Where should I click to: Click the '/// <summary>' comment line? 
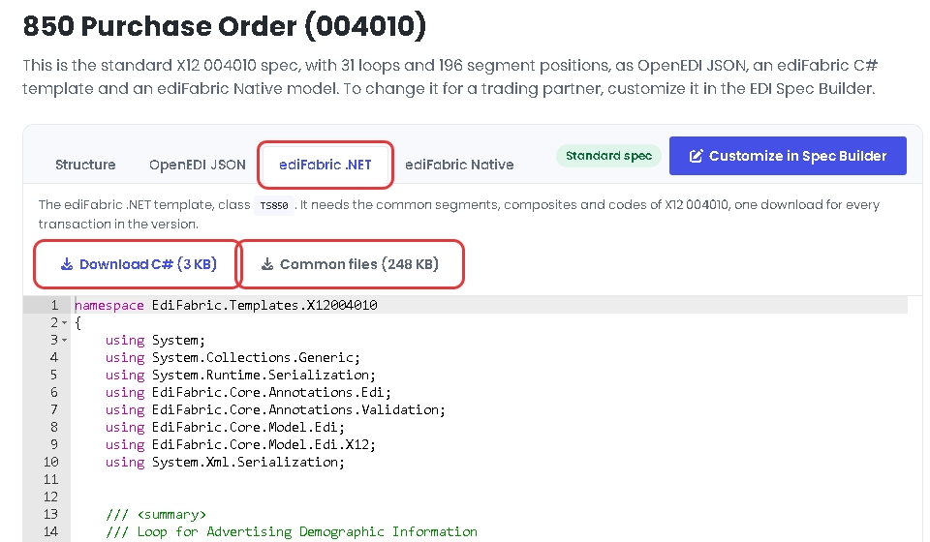pos(155,514)
